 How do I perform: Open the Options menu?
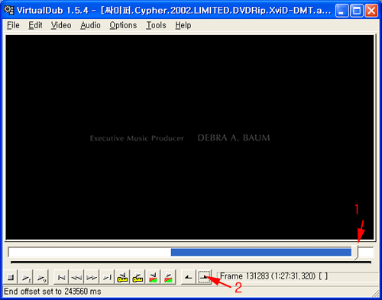click(x=123, y=25)
